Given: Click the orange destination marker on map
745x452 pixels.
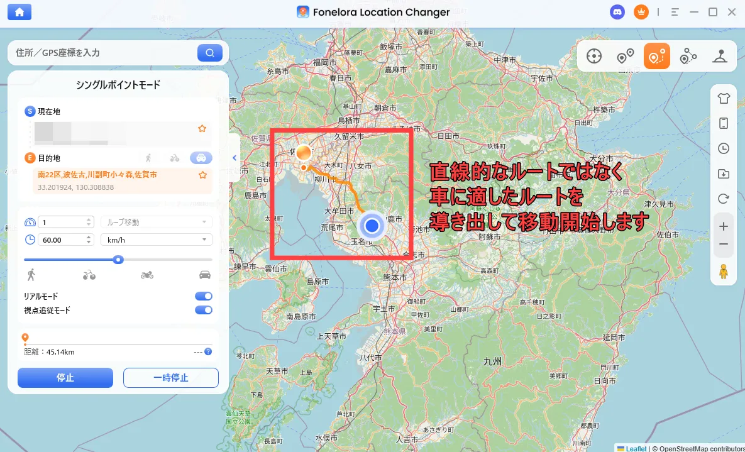Looking at the screenshot, I should coord(304,153).
